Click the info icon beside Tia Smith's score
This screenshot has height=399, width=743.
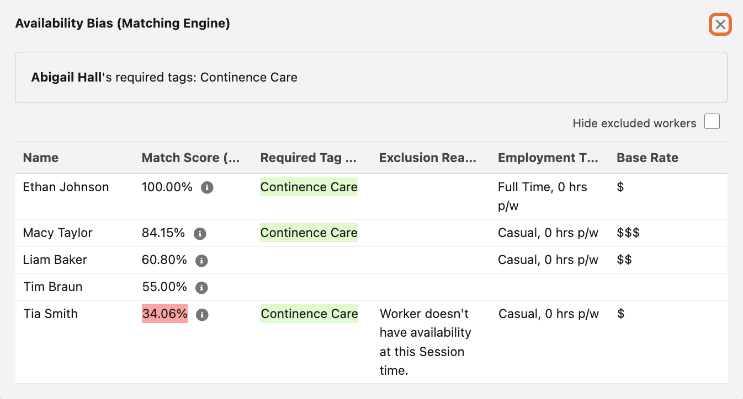pos(201,315)
